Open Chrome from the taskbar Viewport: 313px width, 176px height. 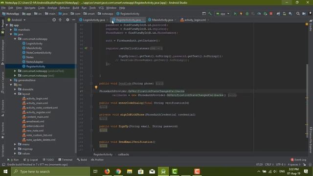coord(118,172)
